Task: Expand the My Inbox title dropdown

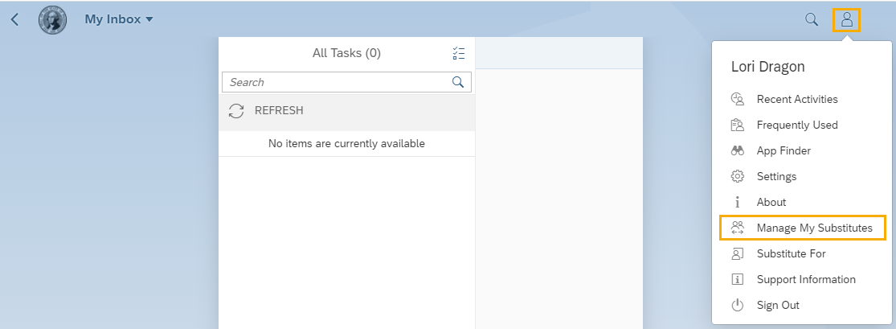Action: pos(118,19)
